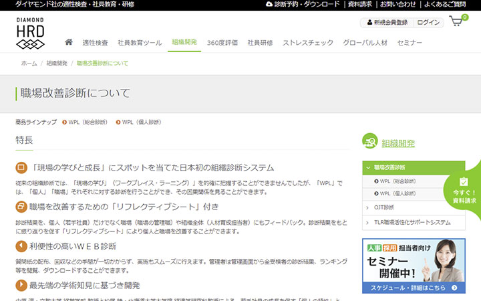Click orange icon beside 「現場の学びと成長」 heading
The width and height of the screenshot is (481, 301).
tap(21, 168)
